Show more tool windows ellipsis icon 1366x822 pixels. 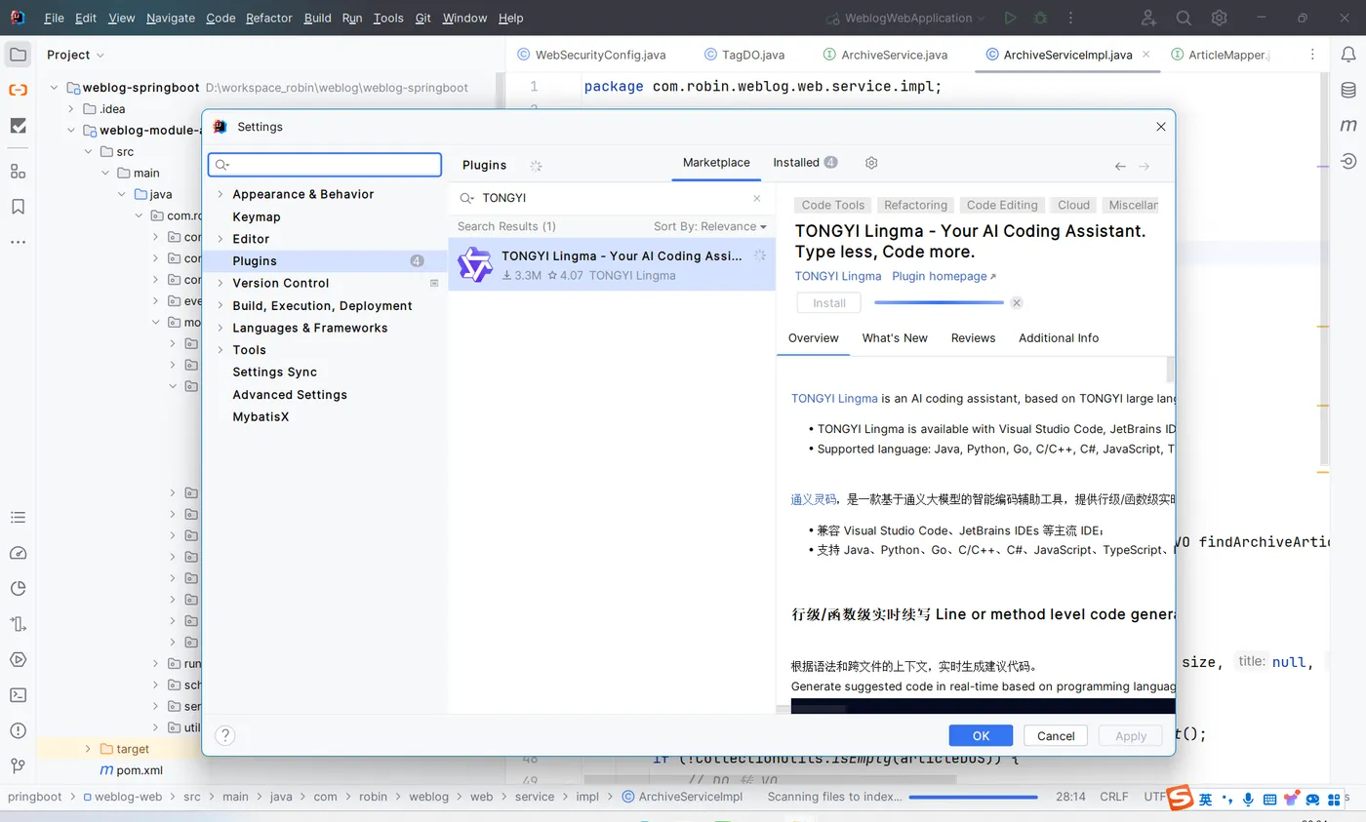tap(18, 242)
